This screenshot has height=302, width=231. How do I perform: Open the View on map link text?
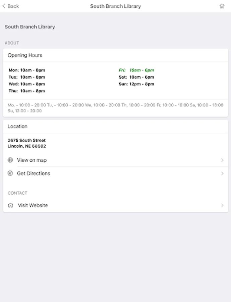(32, 160)
